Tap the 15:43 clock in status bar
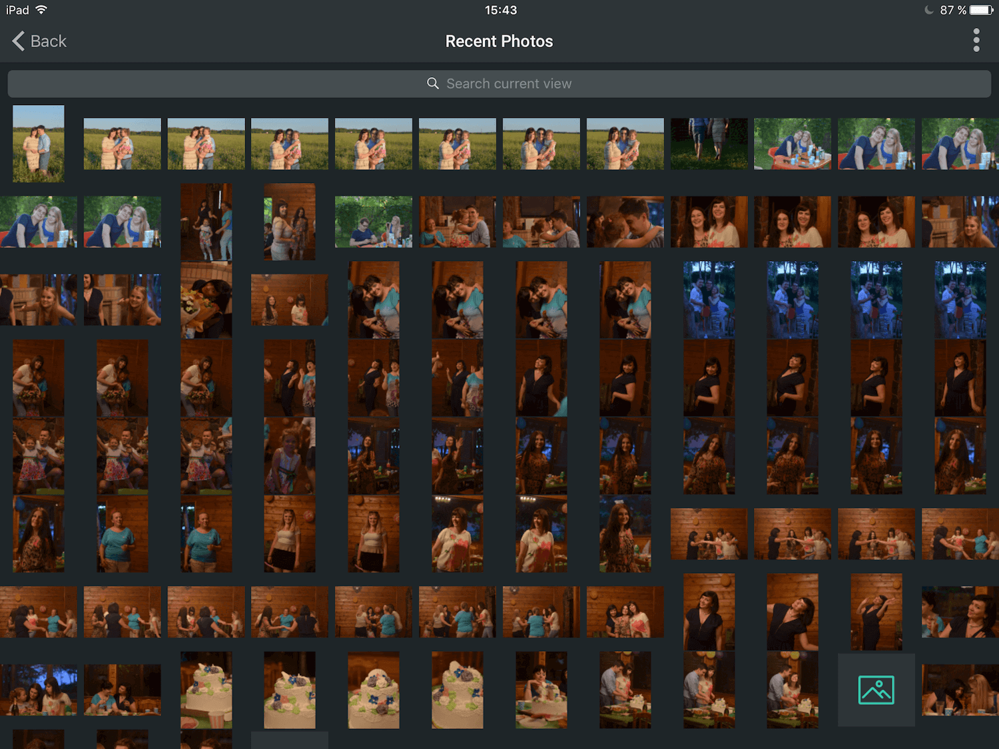The height and width of the screenshot is (749, 999). 501,10
